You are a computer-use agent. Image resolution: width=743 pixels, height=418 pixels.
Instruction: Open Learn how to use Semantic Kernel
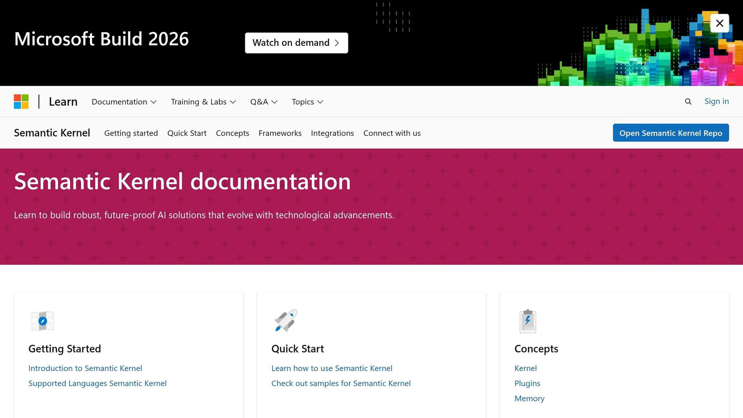[x=332, y=368]
